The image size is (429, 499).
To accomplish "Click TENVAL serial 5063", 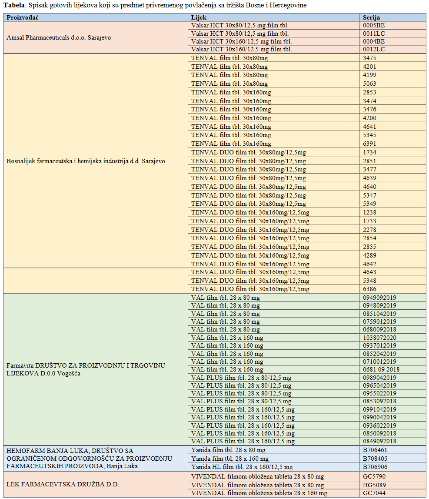I will pyautogui.click(x=369, y=84).
